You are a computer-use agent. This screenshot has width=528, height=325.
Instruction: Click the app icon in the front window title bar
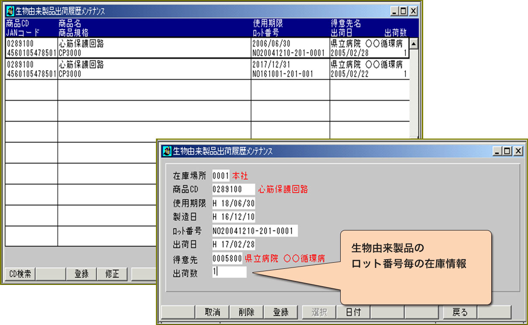166,151
